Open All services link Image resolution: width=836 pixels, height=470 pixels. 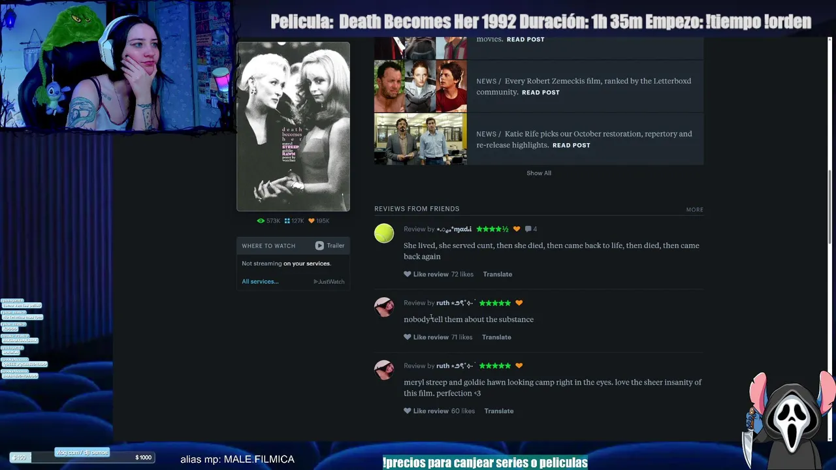(x=260, y=281)
